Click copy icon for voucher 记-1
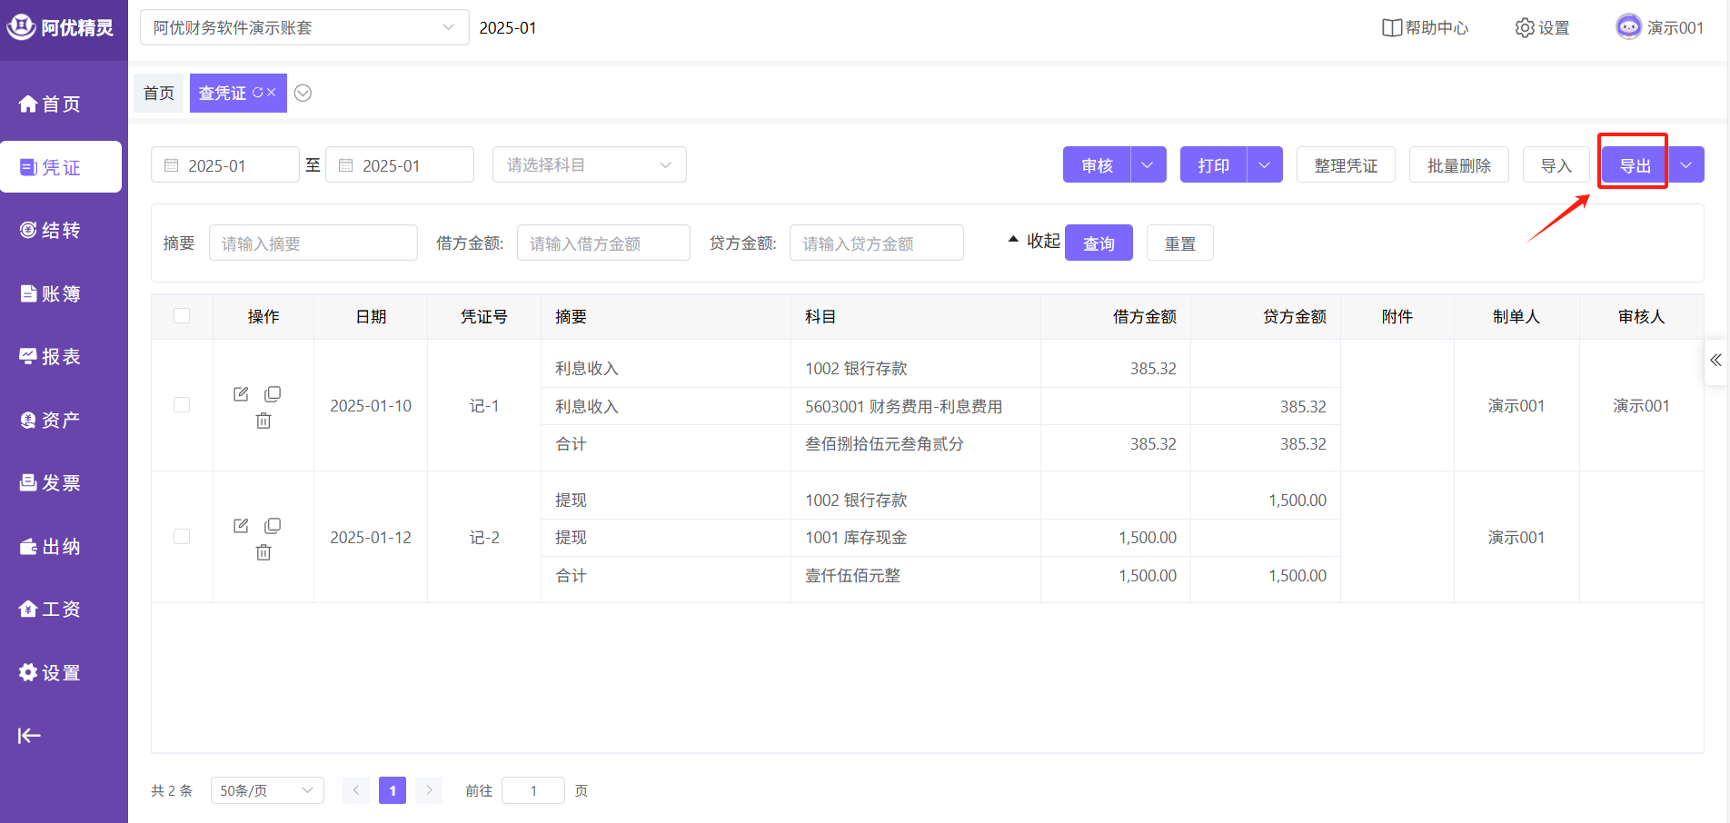The height and width of the screenshot is (823, 1730). pyautogui.click(x=273, y=394)
